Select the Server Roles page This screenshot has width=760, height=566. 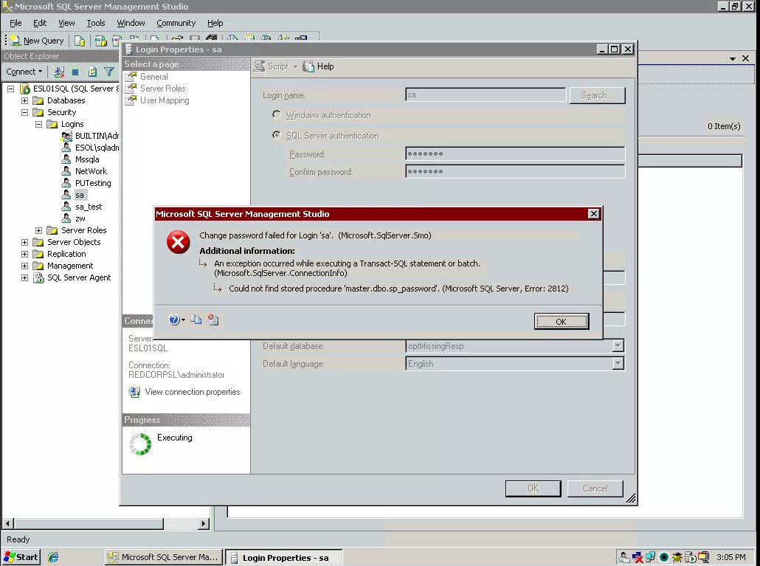pos(162,89)
